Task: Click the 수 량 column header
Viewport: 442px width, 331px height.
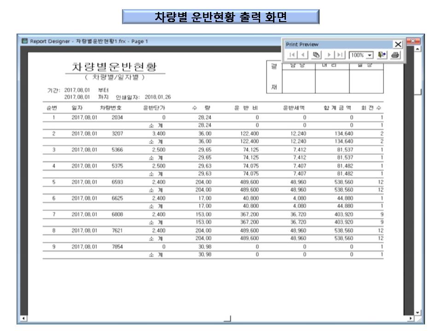Action: 201,108
